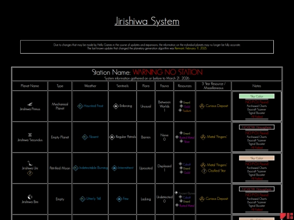
Task: Click the sentinel icon beside Few
Action: [x=119, y=199]
